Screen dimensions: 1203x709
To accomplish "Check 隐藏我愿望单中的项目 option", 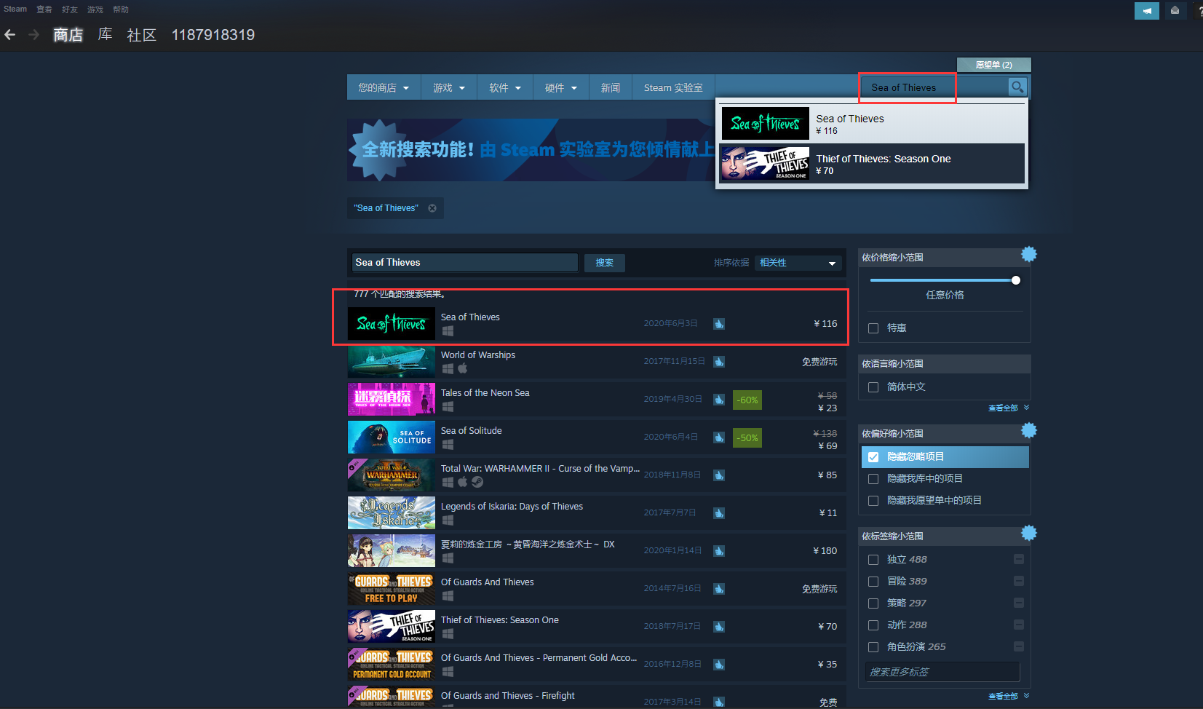I will [x=873, y=501].
